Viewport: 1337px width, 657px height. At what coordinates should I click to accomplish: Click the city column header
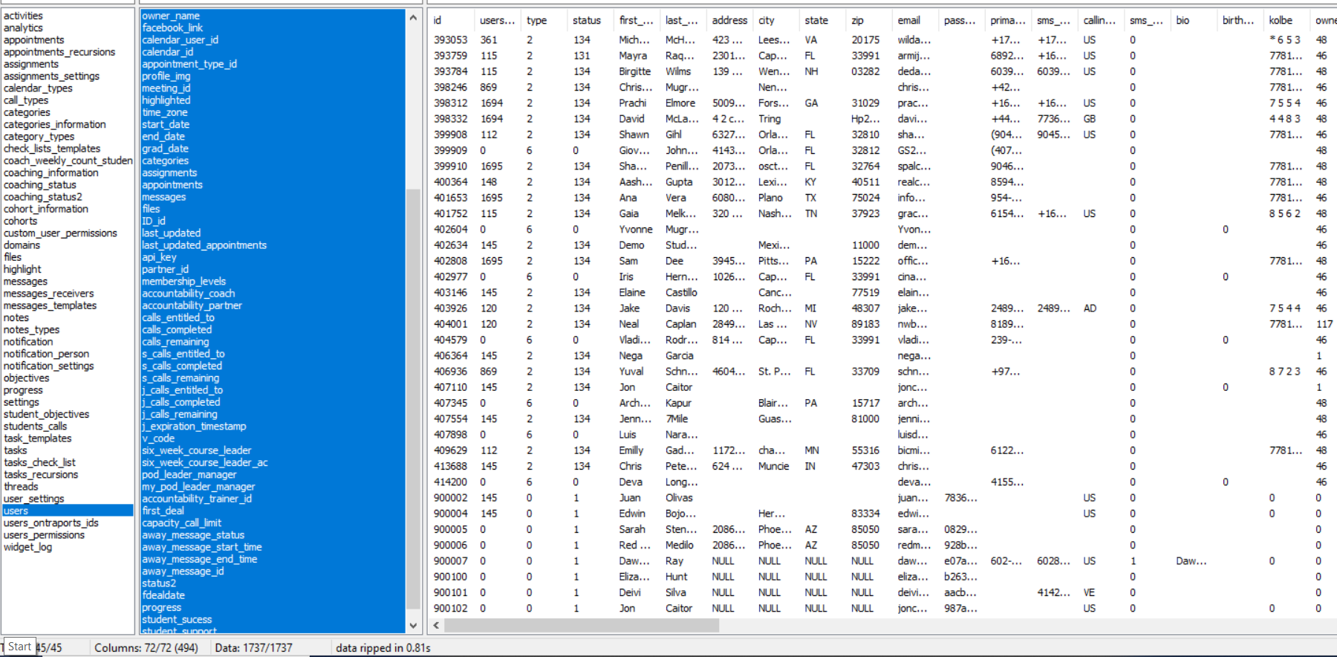click(767, 20)
